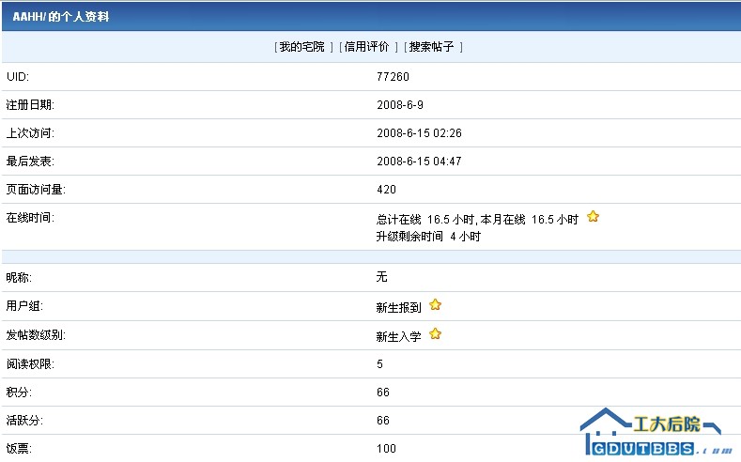Select the UID value 77260
Viewport: 741px width, 462px height.
pos(393,77)
